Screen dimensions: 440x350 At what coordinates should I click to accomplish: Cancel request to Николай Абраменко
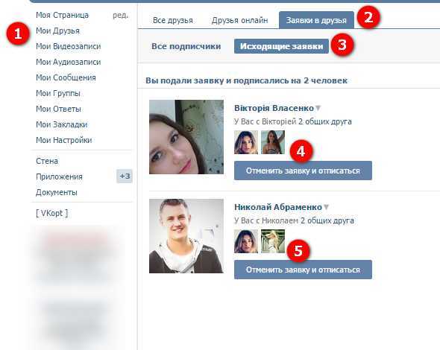(x=303, y=270)
